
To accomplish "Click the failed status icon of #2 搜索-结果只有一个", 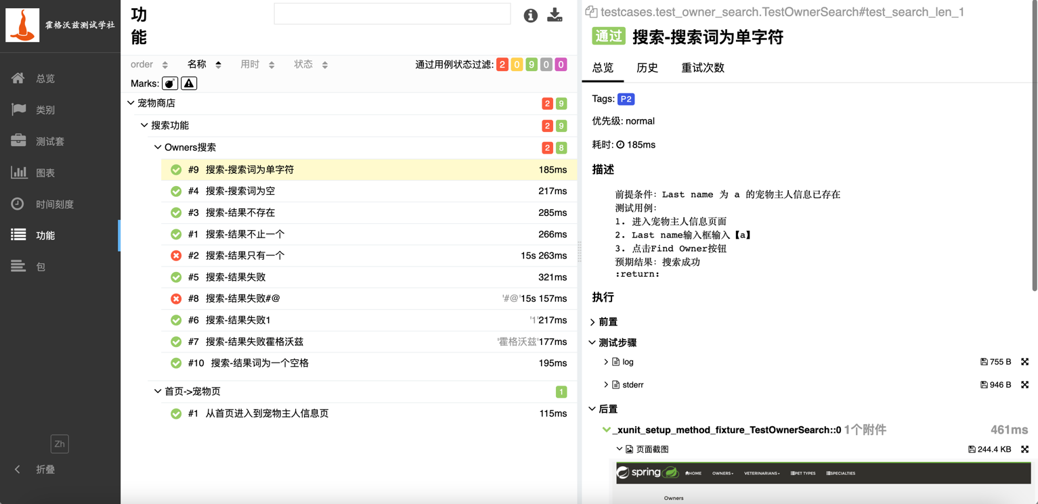I will pyautogui.click(x=176, y=256).
